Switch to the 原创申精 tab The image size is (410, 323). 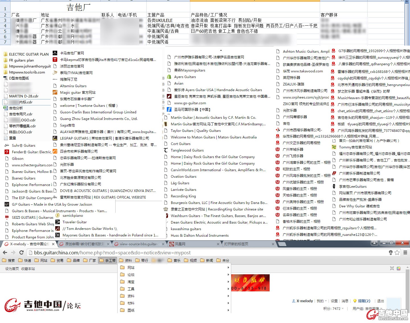pos(85,244)
